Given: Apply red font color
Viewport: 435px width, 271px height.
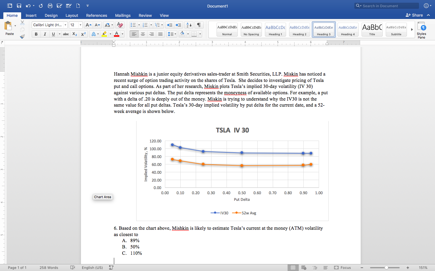Looking at the screenshot, I should pos(117,34).
